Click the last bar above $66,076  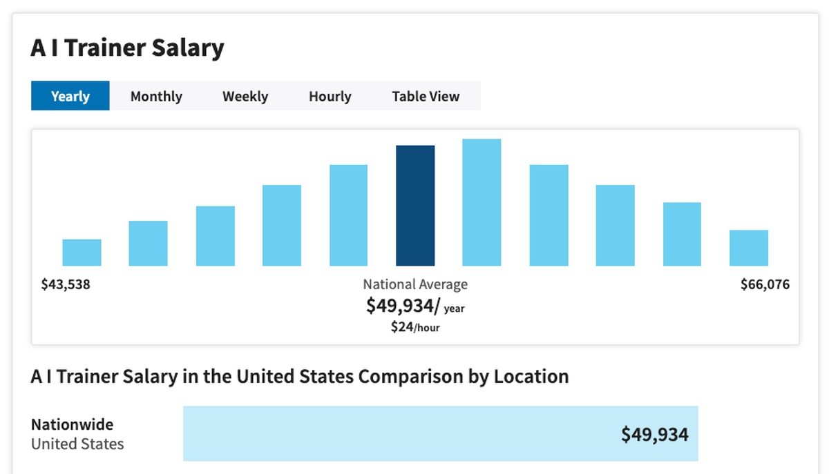(x=749, y=248)
